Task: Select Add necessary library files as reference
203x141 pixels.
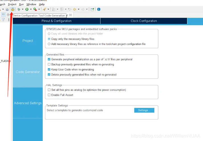Action: tap(97, 44)
